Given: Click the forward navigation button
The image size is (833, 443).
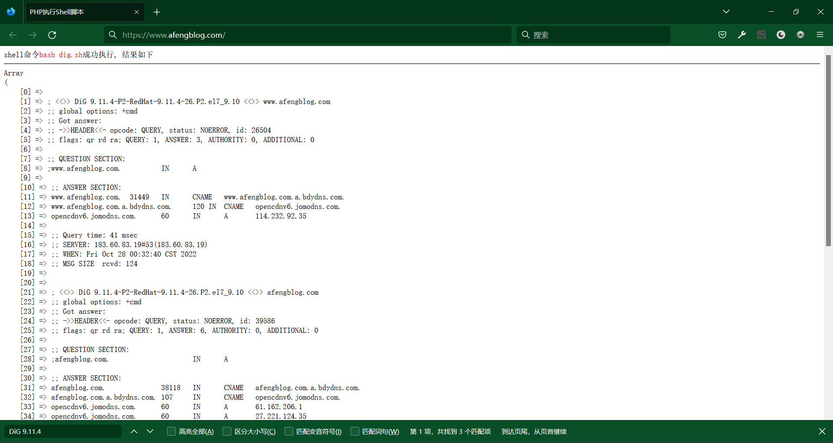Looking at the screenshot, I should 33,35.
